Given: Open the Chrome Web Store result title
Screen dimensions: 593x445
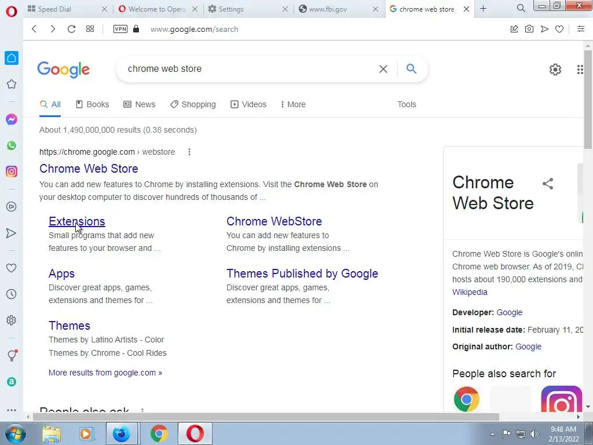Looking at the screenshot, I should coord(89,169).
